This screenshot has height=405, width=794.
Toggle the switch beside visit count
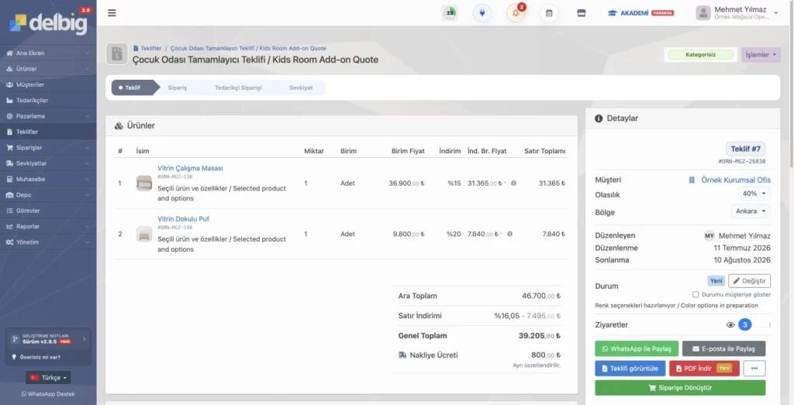(x=764, y=324)
